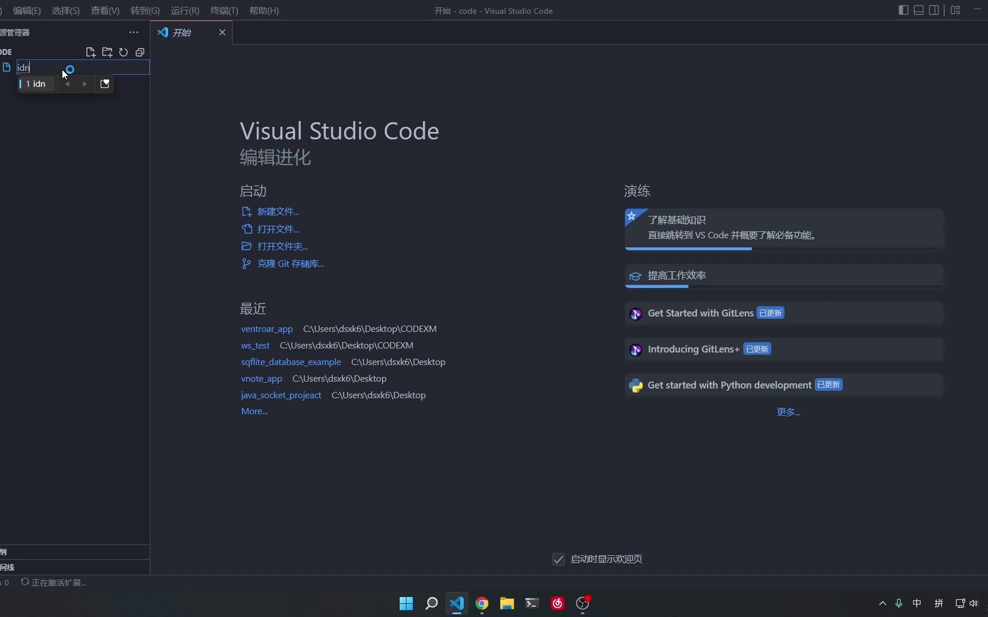Open recent project ventroar_app
Viewport: 988px width, 617px height.
[266, 329]
